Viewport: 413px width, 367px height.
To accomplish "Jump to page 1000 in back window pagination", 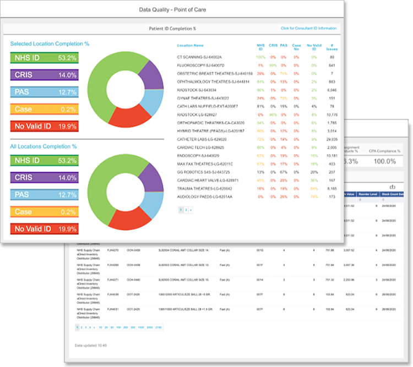I will coord(141,327).
